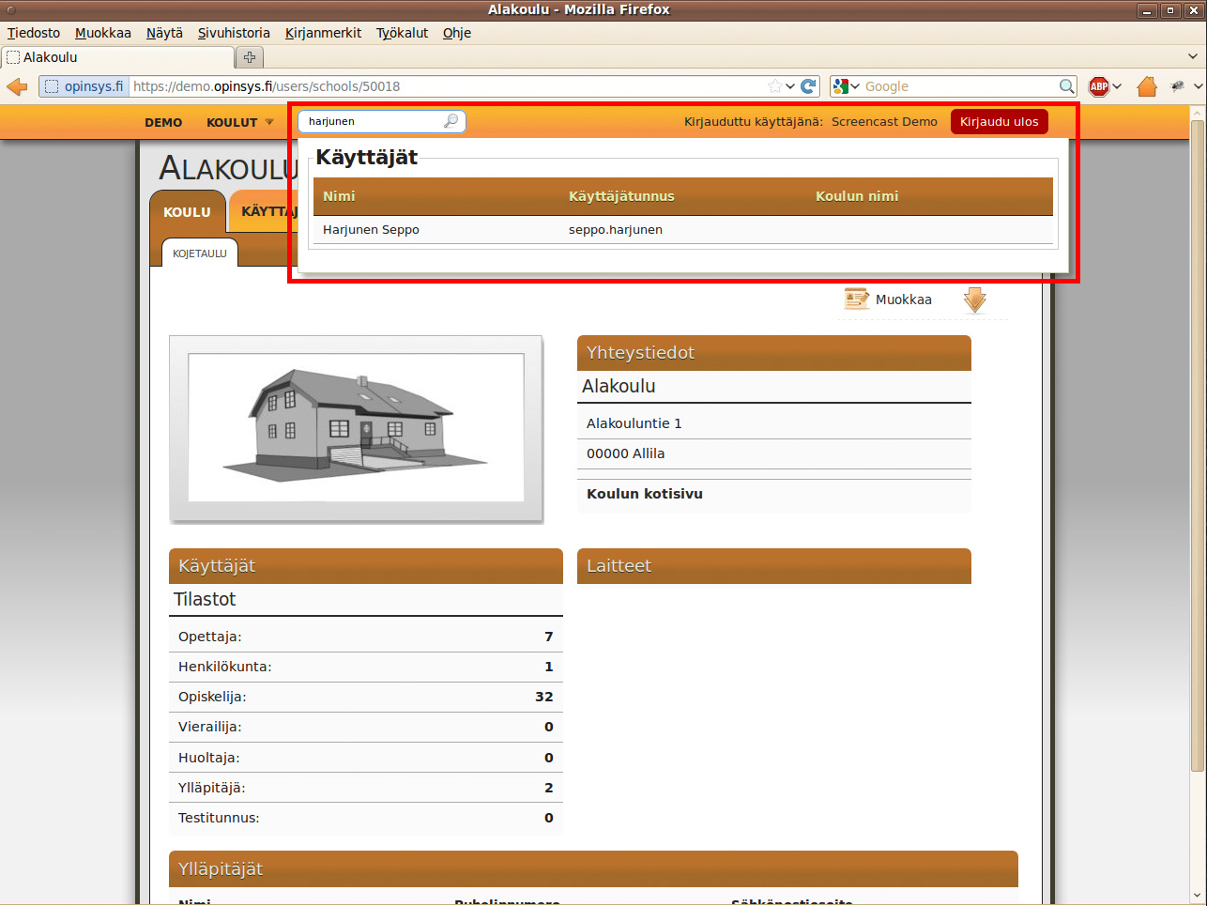The image size is (1207, 906).
Task: Go back with the orange arrow button
Action: point(17,86)
